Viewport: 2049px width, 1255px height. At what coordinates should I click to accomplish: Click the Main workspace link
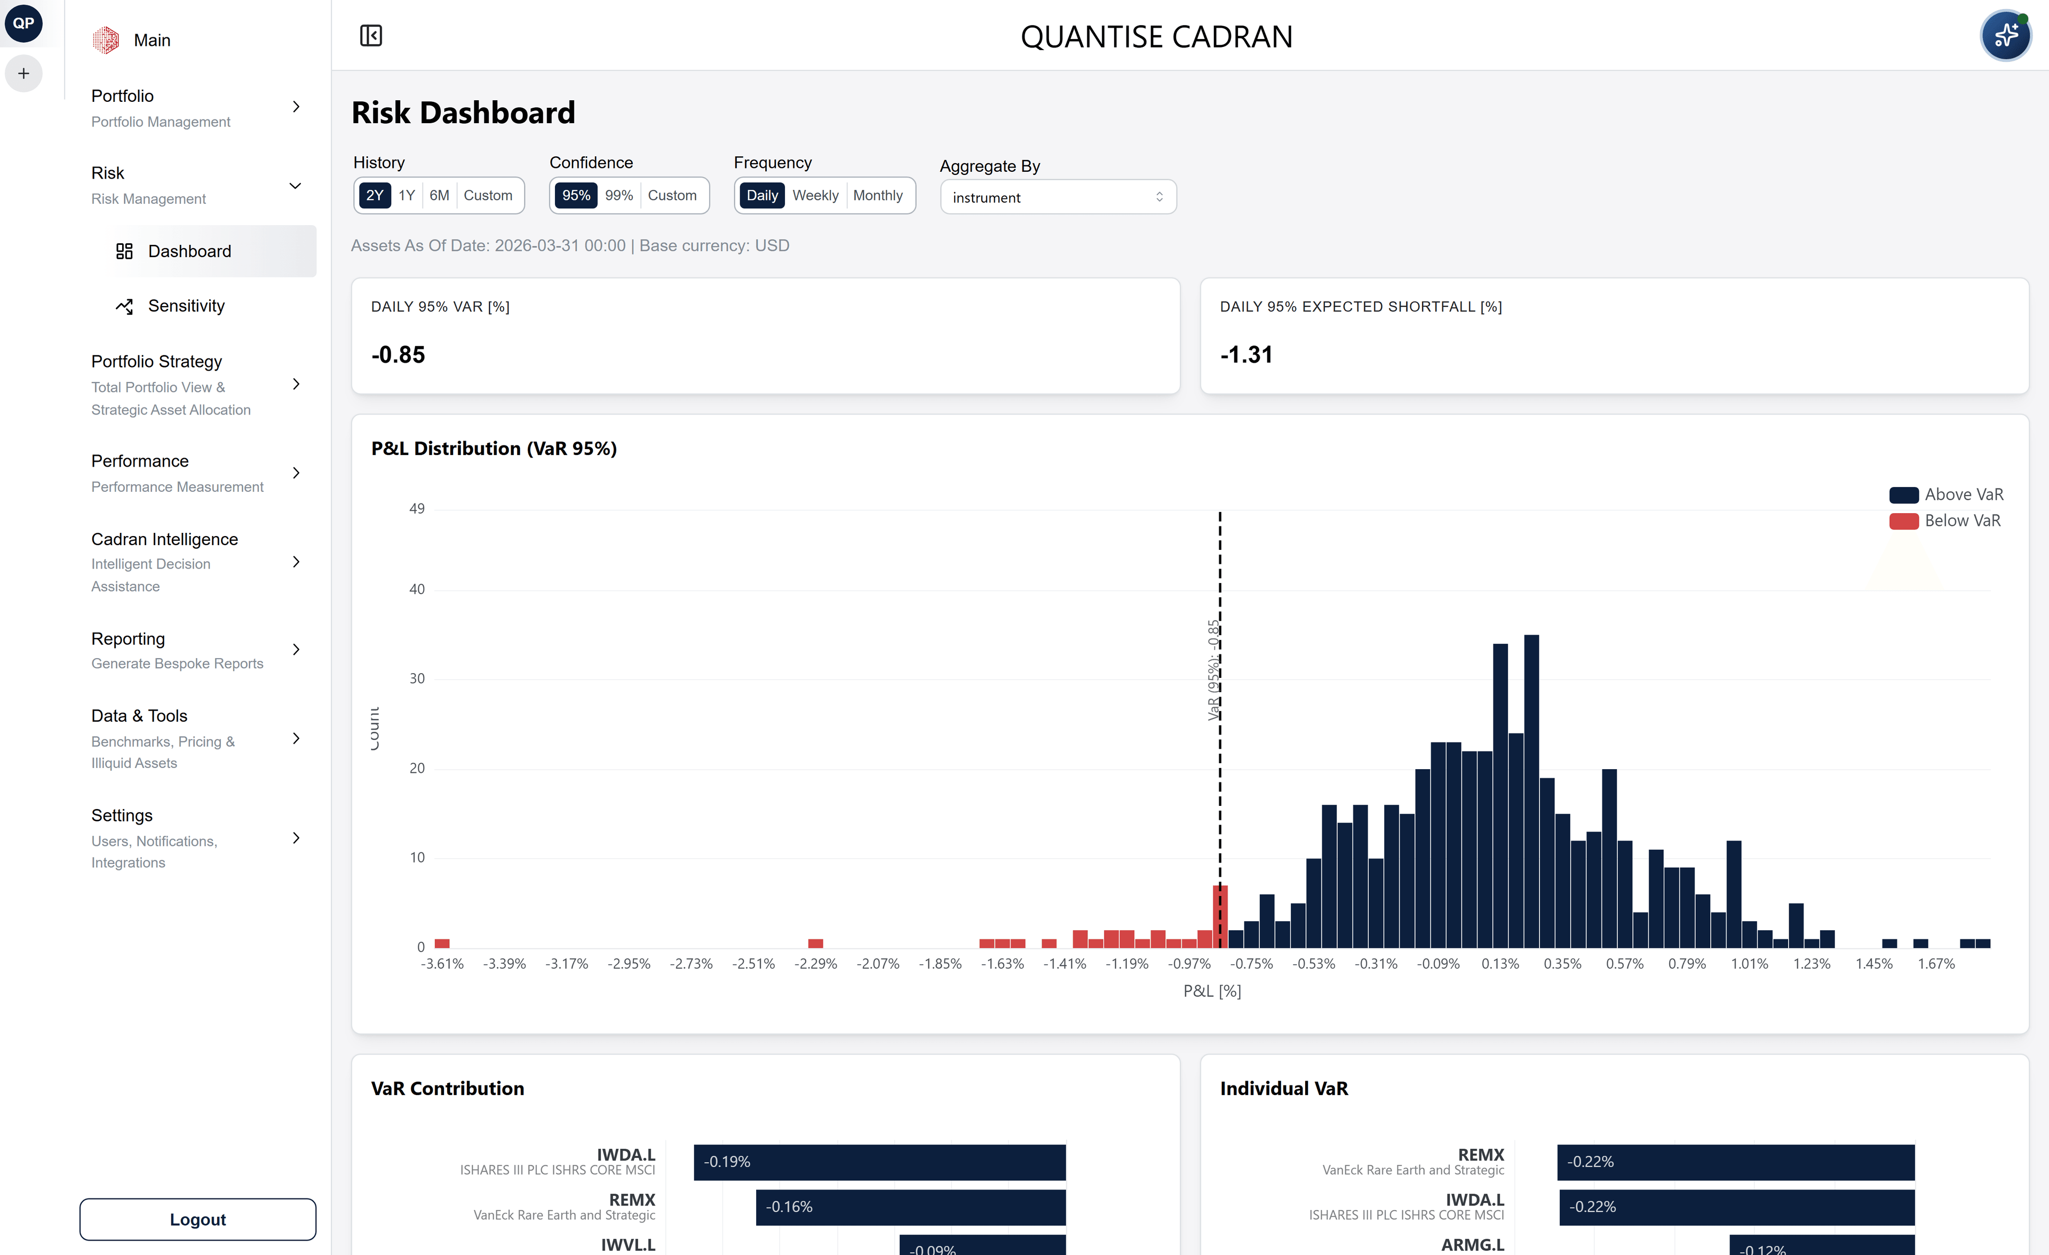[152, 40]
